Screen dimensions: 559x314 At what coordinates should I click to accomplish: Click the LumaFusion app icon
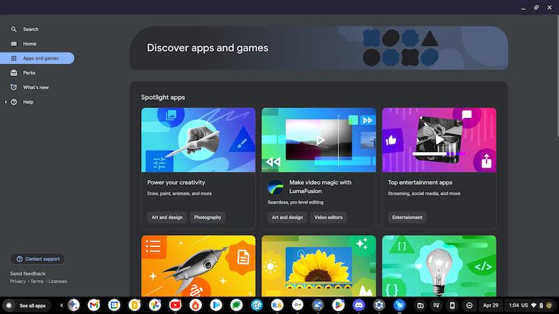click(x=275, y=187)
